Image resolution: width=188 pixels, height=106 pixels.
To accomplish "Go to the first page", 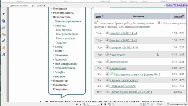I will coord(77,104).
